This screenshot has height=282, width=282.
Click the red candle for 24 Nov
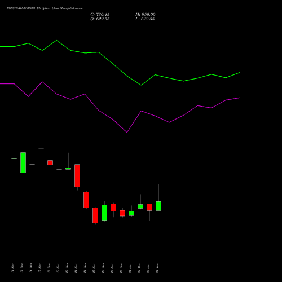(86, 200)
